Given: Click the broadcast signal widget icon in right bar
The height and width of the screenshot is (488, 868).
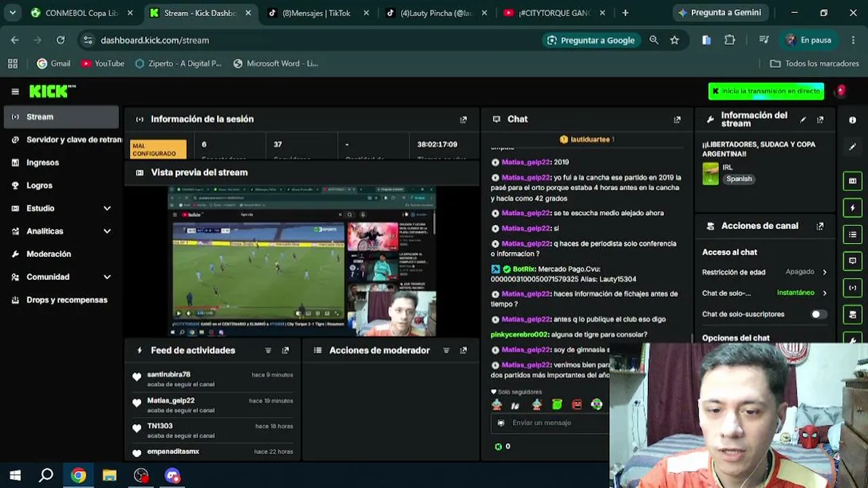Looking at the screenshot, I should 852,287.
